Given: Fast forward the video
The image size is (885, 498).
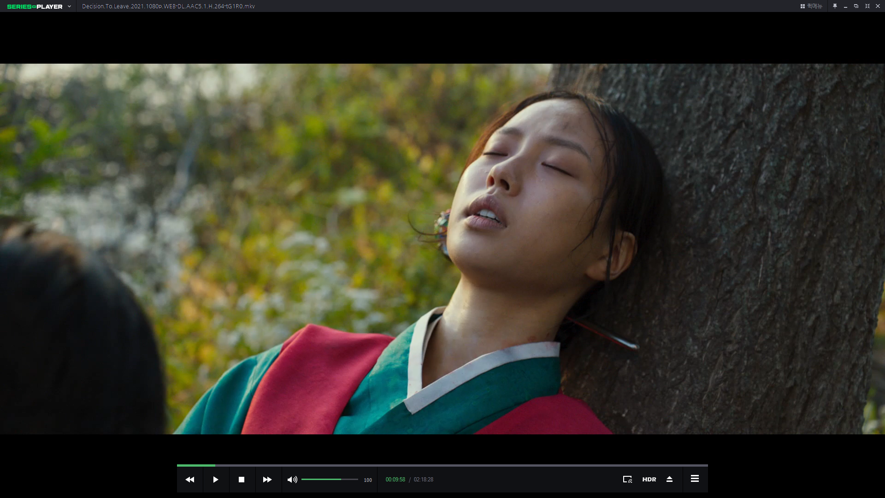Looking at the screenshot, I should [267, 480].
